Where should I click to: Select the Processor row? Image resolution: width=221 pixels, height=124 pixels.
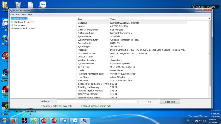[132, 50]
